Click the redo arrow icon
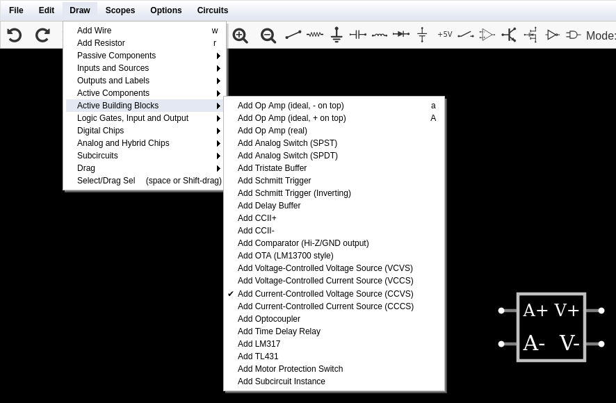616x403 pixels. (x=42, y=35)
